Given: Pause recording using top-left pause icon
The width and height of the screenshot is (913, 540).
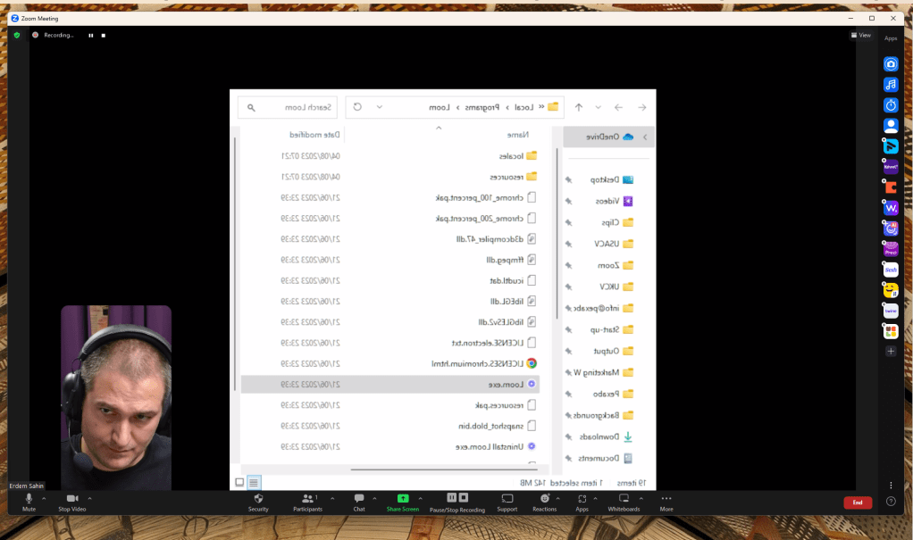Looking at the screenshot, I should click(x=91, y=36).
